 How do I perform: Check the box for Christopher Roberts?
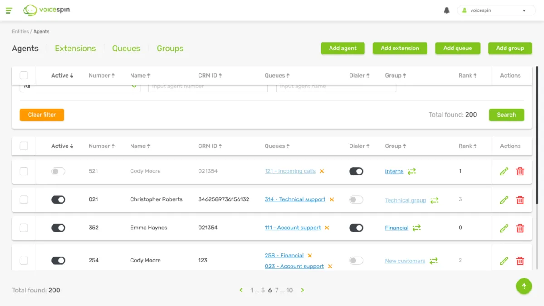point(24,199)
